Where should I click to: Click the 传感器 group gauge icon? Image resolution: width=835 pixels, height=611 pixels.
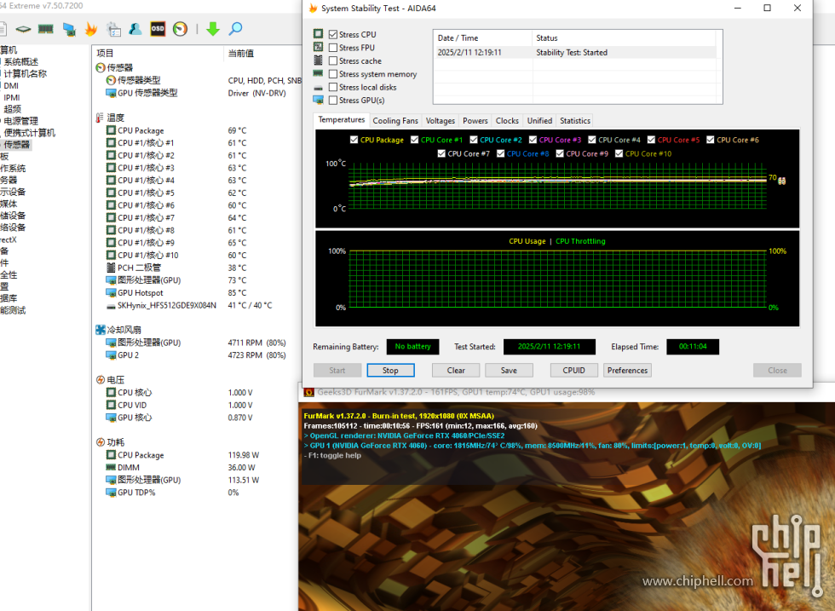tap(101, 67)
